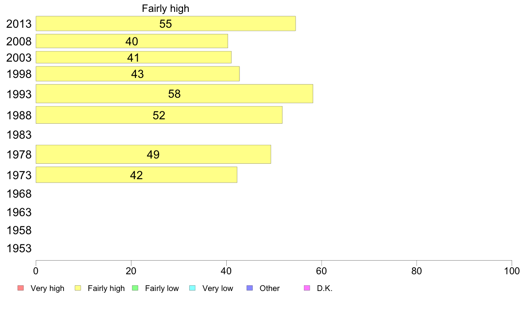Select the 1978 bar showing 49
The image size is (524, 324).
(x=153, y=155)
